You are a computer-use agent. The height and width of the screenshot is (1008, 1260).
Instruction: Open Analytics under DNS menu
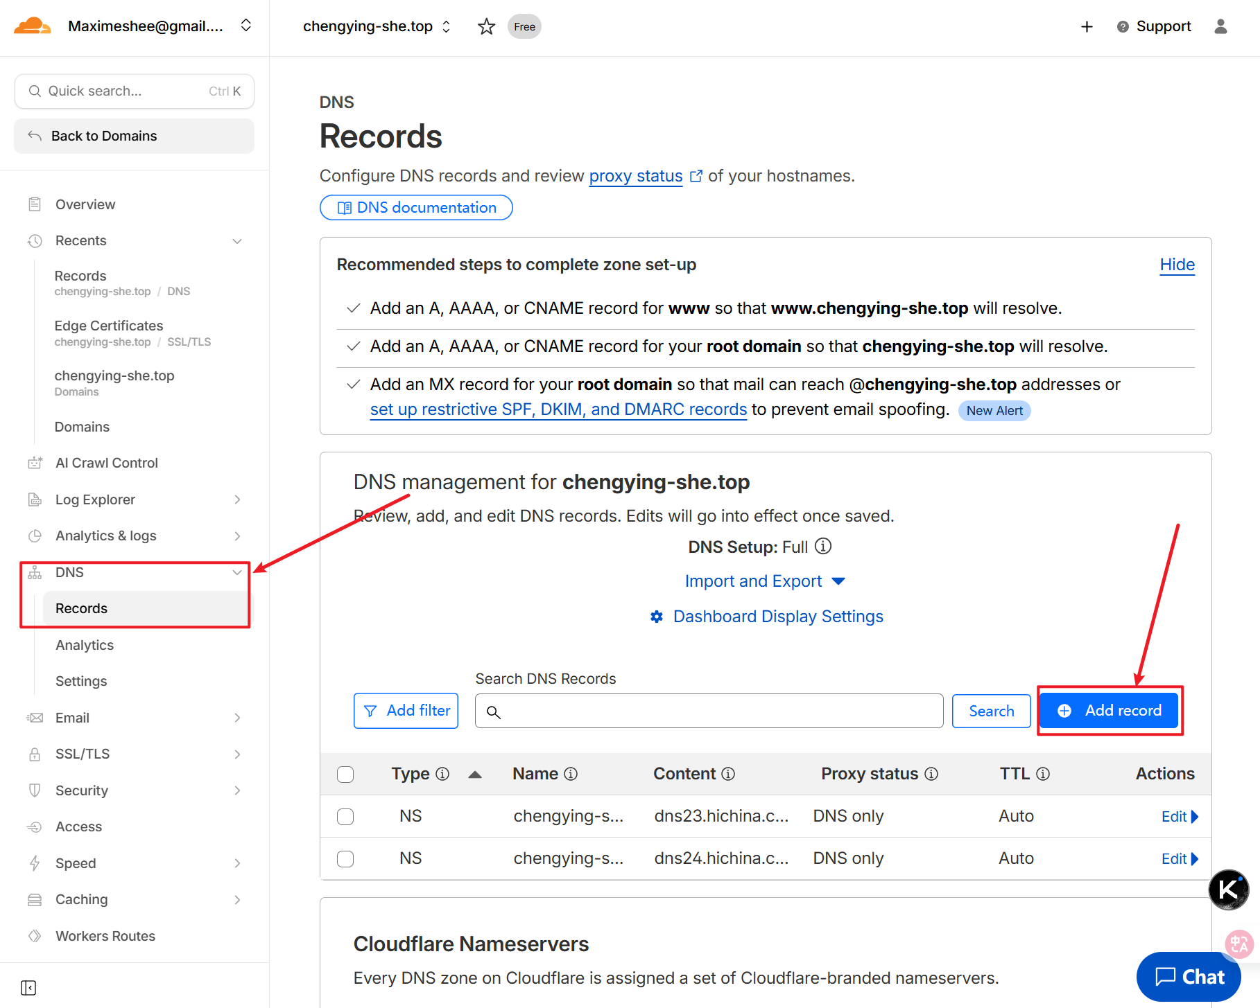point(85,645)
